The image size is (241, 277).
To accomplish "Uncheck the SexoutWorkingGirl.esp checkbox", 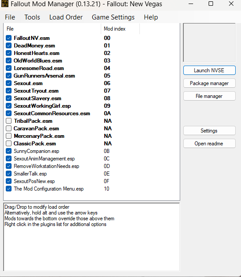I will [x=9, y=106].
